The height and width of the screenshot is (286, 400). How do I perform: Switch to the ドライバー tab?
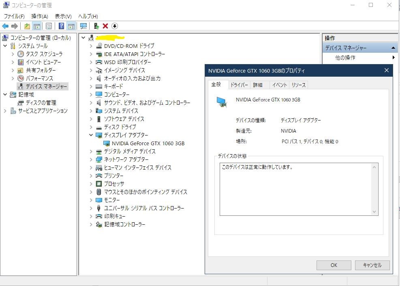tap(239, 85)
